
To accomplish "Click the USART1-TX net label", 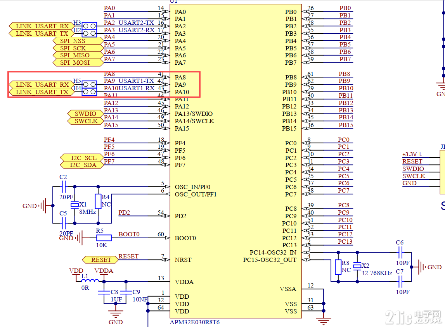I will pyautogui.click(x=136, y=81).
